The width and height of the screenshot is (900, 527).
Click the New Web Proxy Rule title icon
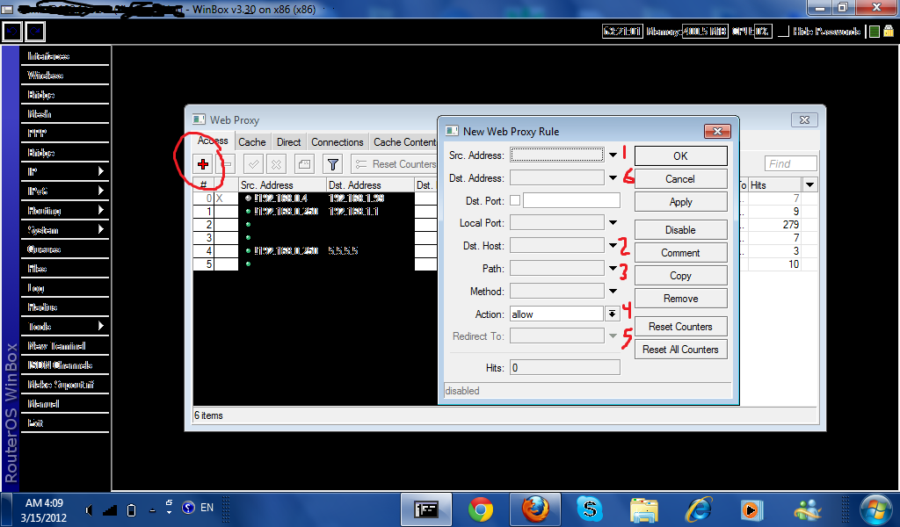[x=452, y=131]
